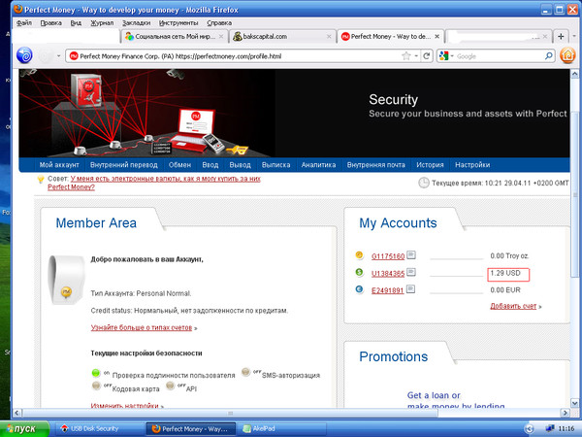Viewport: 582px width, 437px height.
Task: Open account link G1175160
Action: click(388, 256)
